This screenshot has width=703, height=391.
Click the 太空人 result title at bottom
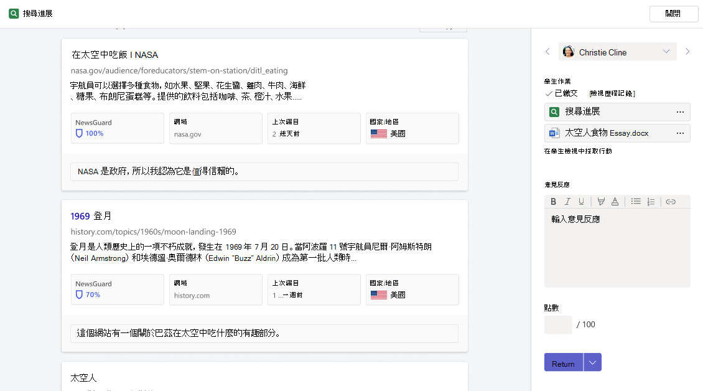83,378
